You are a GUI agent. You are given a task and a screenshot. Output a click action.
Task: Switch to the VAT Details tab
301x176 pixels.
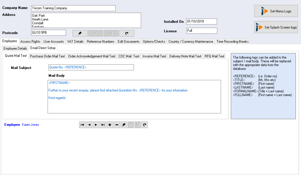[75, 41]
